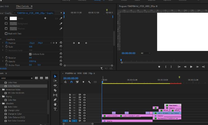Toggle insert sequences as nests icon
Viewport: 208px width, 125px height.
(65, 82)
